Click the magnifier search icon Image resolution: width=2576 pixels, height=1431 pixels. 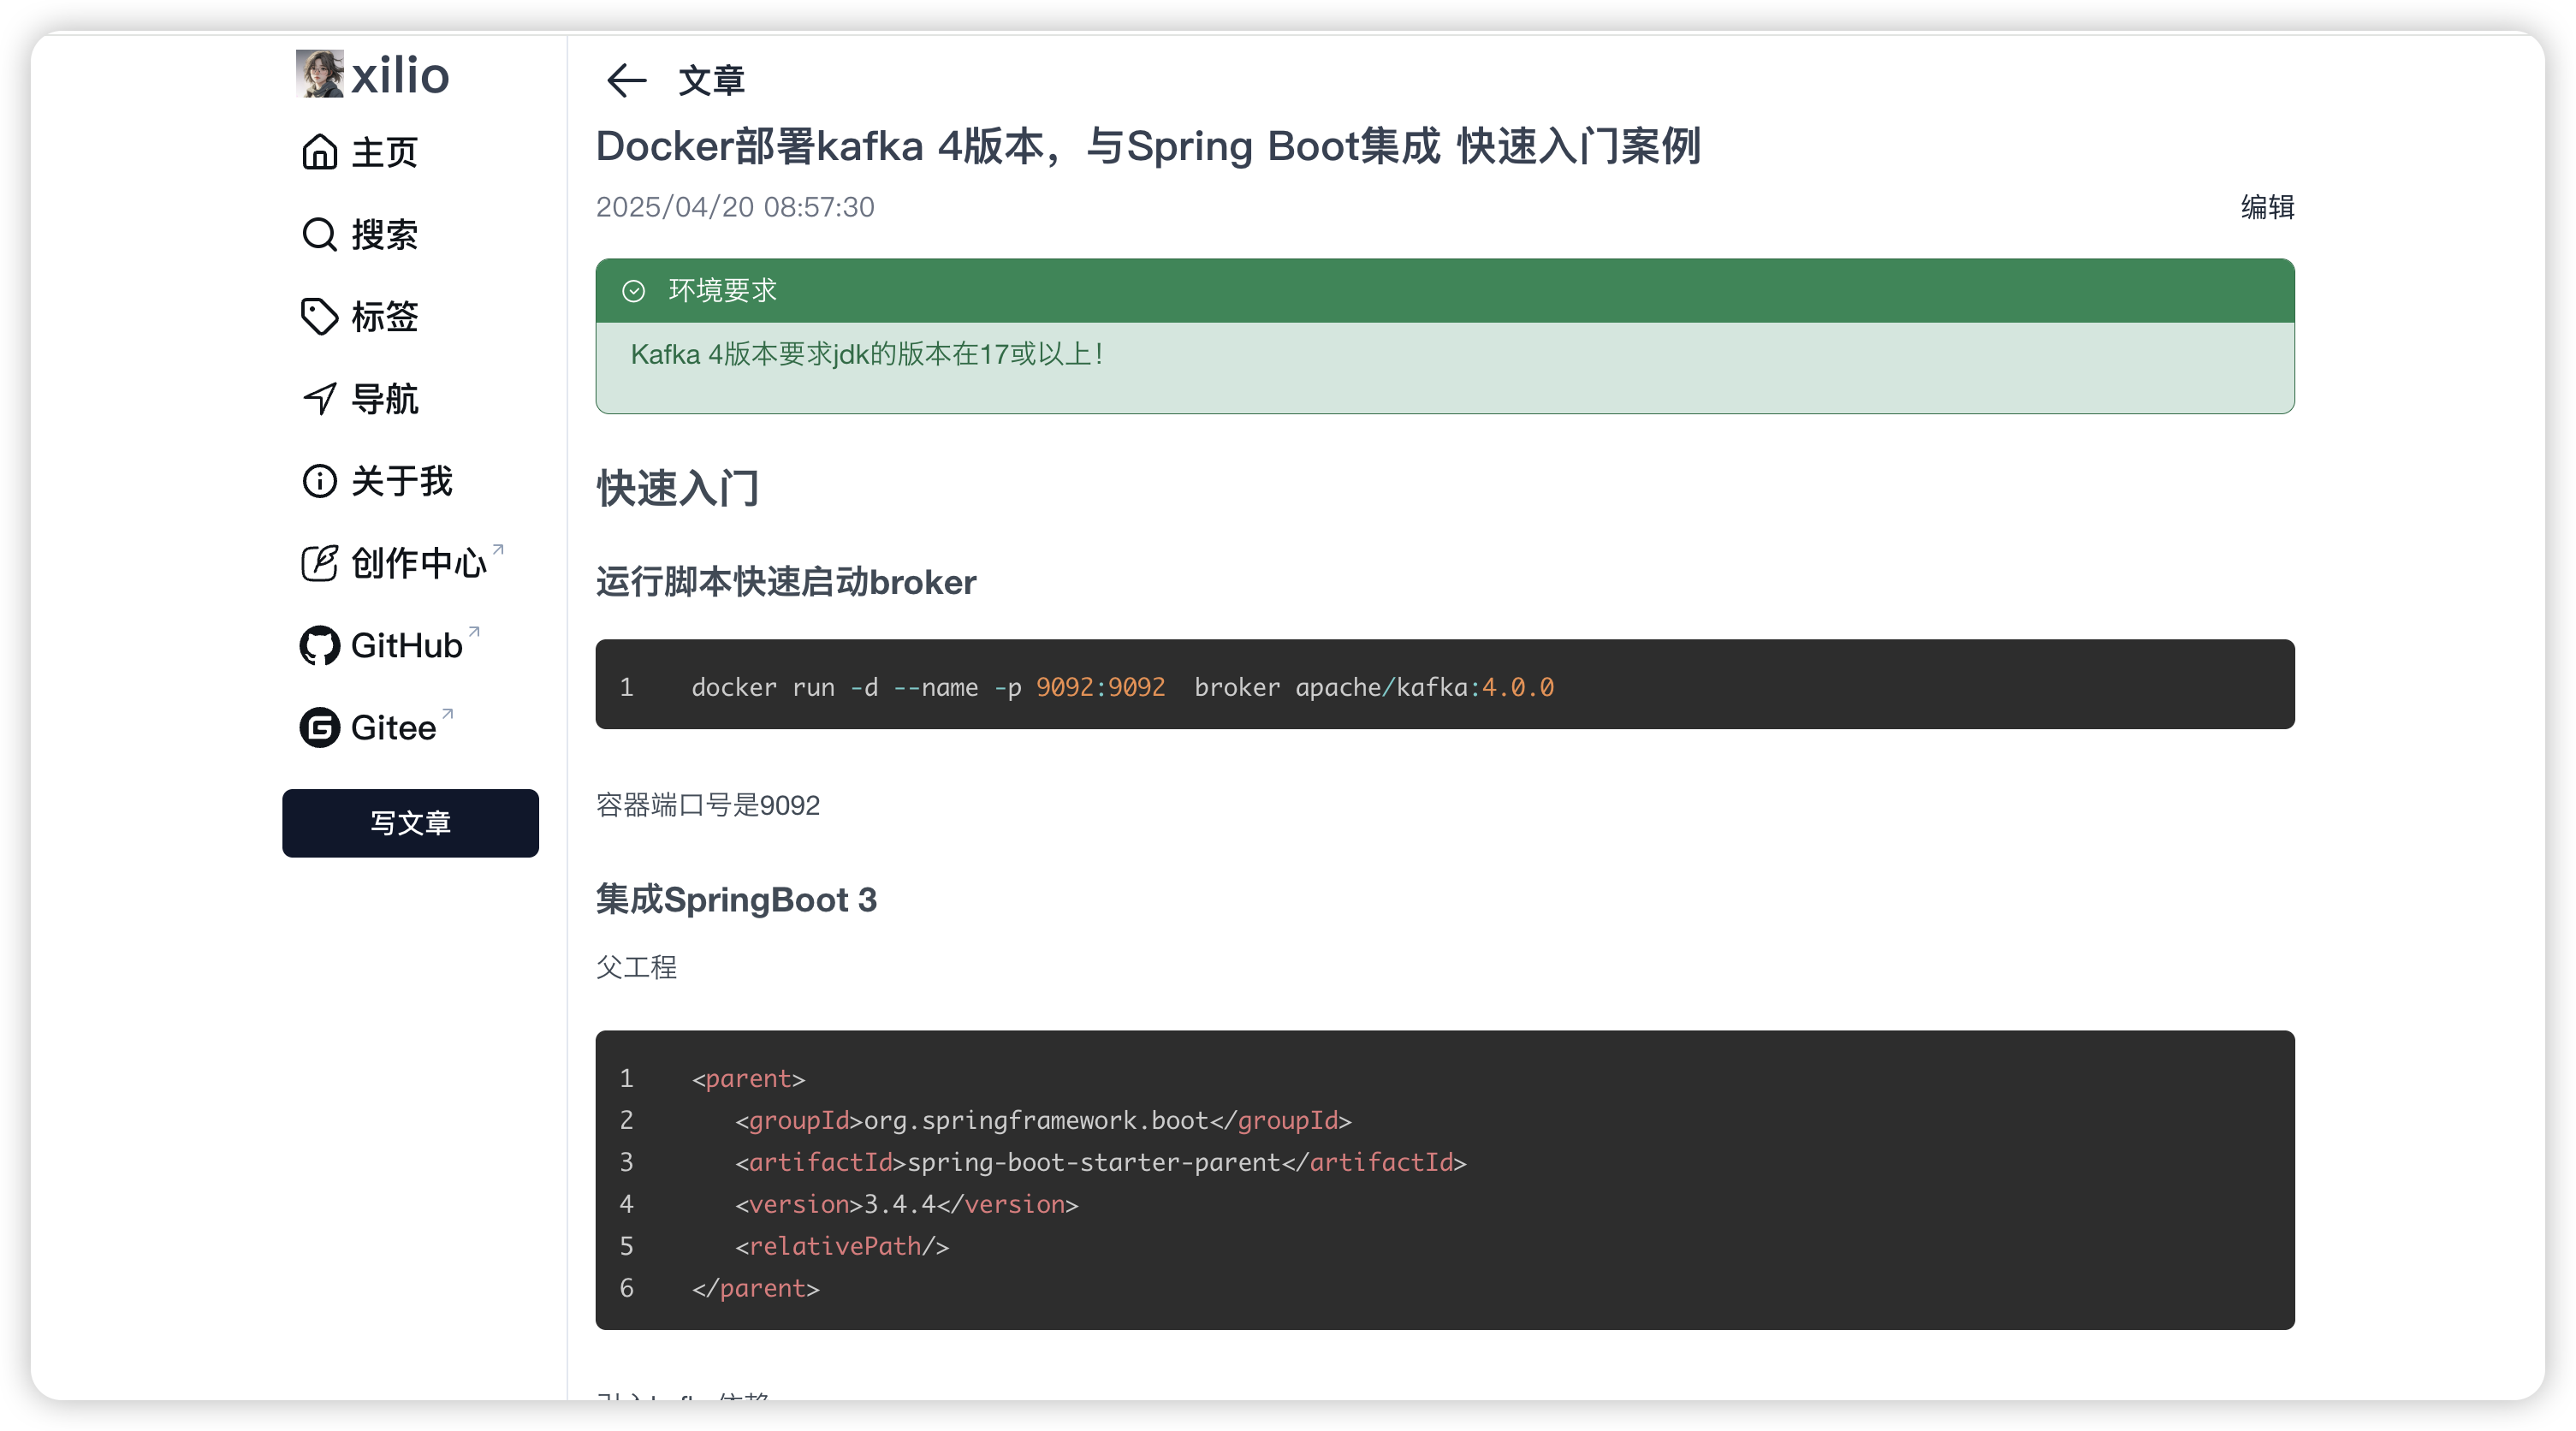click(319, 234)
